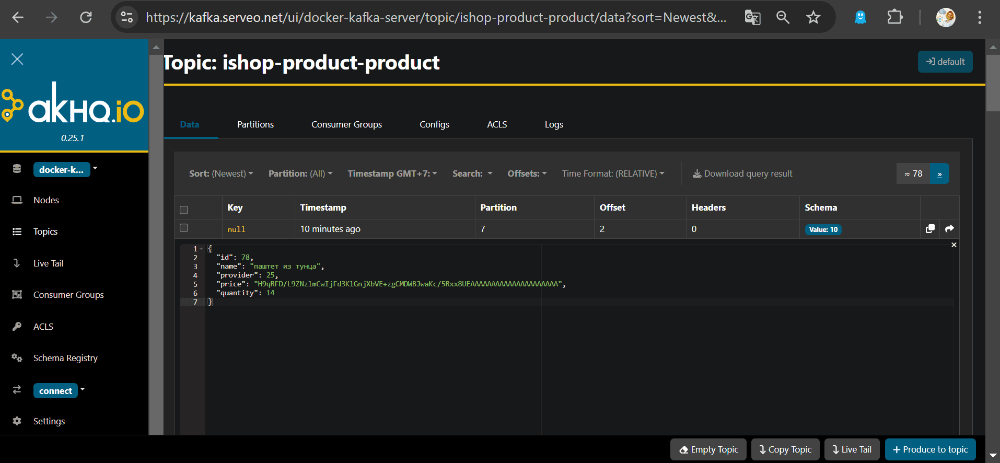Switch to the Partitions tab
Screen dimensions: 1000x463
click(255, 124)
